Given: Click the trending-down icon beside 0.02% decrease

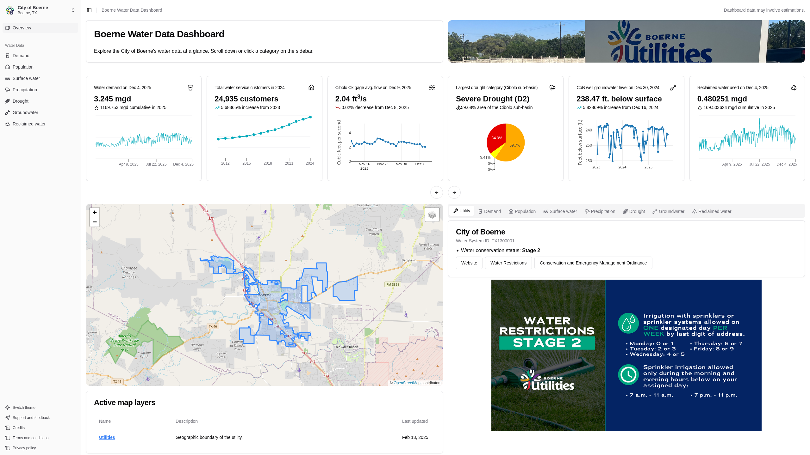Looking at the screenshot, I should (x=338, y=108).
